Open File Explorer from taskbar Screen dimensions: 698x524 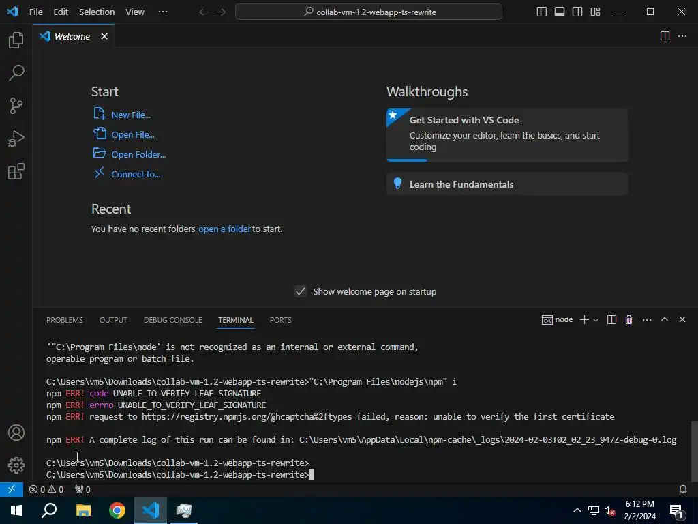(83, 510)
